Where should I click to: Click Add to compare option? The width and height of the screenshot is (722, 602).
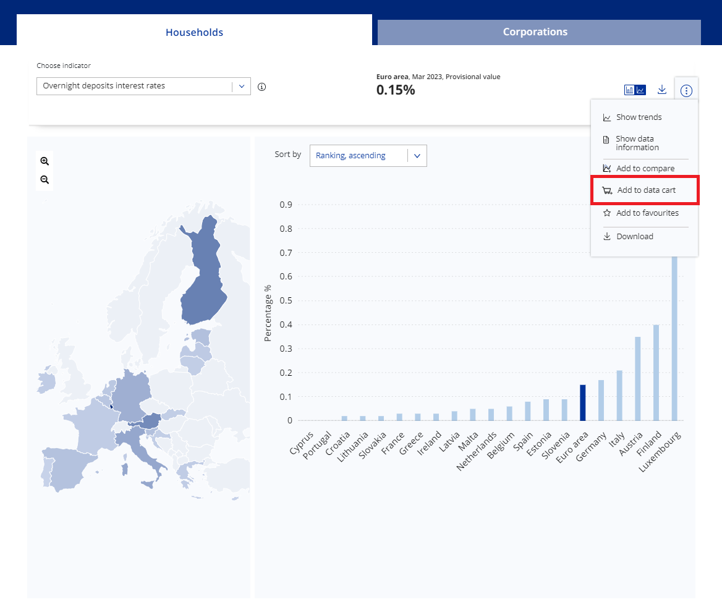pos(645,169)
